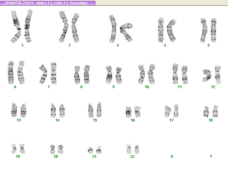Select the chromosome 3 pair
The image size is (228, 176).
tap(121, 29)
